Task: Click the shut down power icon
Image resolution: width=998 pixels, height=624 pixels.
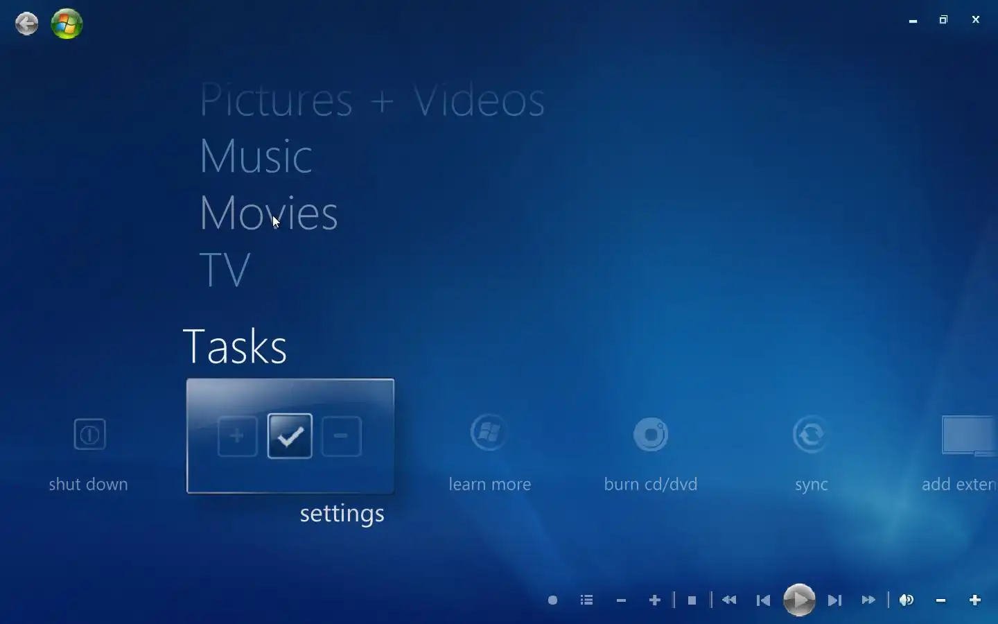Action: pyautogui.click(x=89, y=435)
